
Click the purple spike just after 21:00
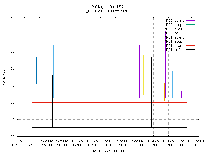[140, 71]
